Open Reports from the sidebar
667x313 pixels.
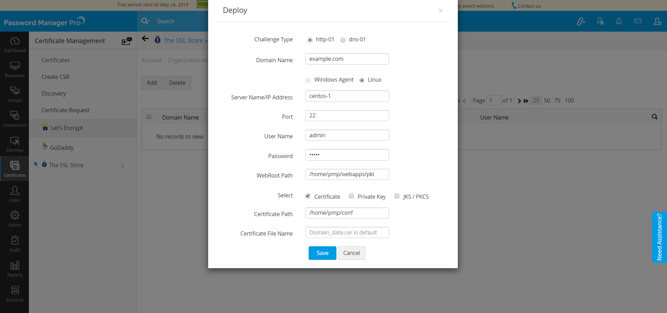15,269
